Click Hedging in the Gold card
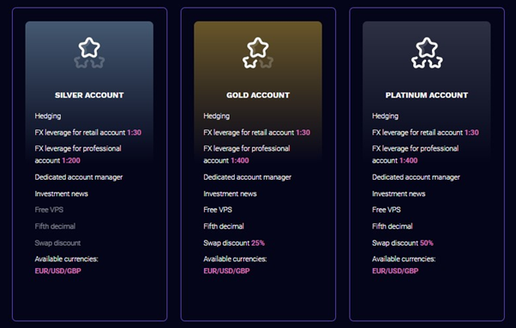Screen dimensions: 516x328 [217, 116]
